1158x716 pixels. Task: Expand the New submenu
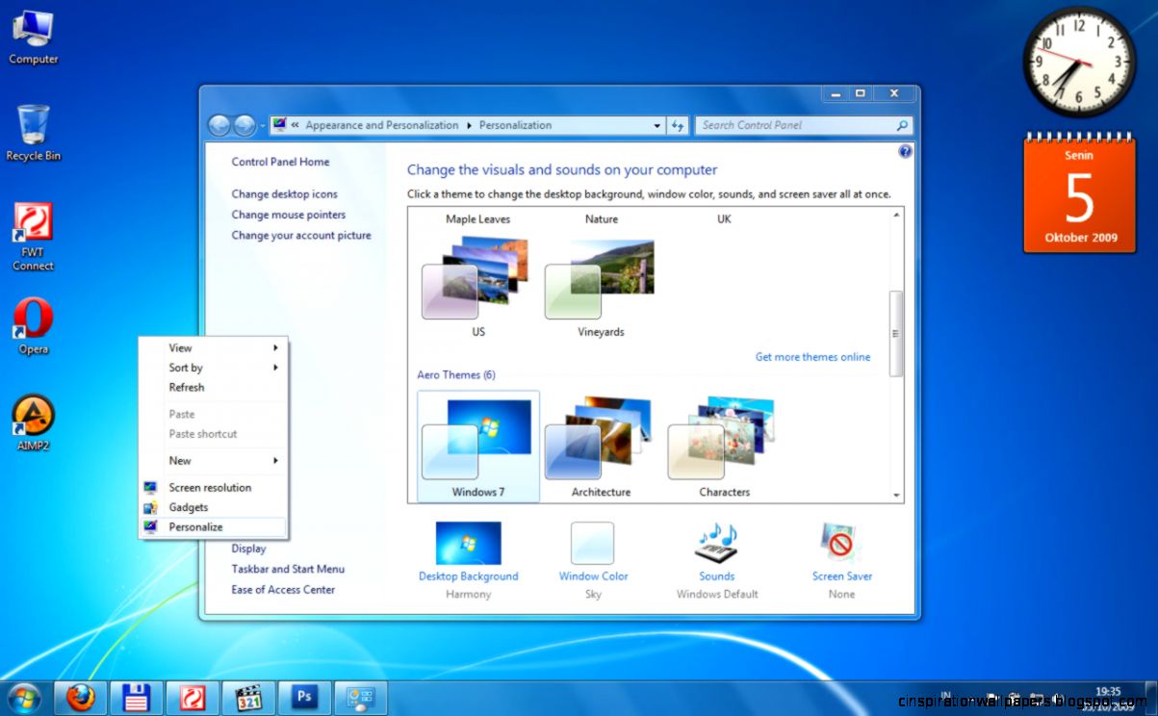click(x=214, y=460)
